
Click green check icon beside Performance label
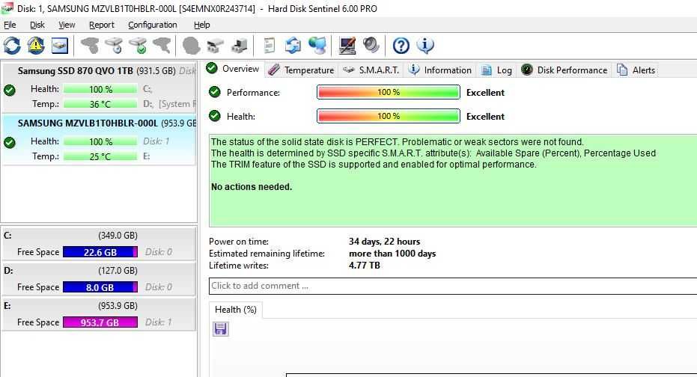coord(215,92)
